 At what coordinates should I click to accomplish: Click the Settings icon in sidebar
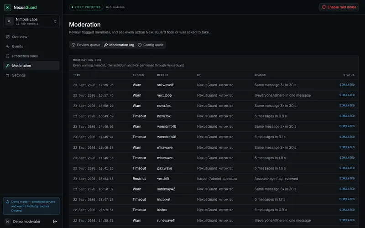point(7,75)
